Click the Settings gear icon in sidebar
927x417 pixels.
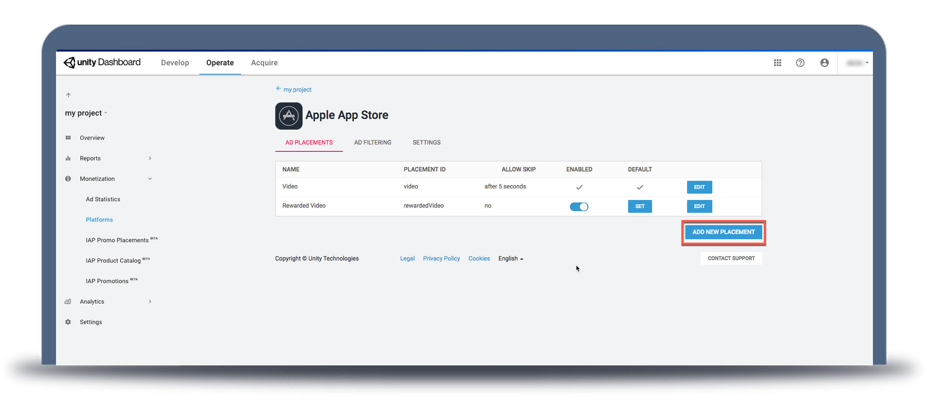(x=68, y=322)
